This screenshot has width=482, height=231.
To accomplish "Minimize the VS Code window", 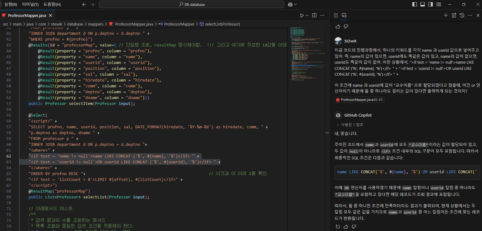I will pyautogui.click(x=450, y=4).
